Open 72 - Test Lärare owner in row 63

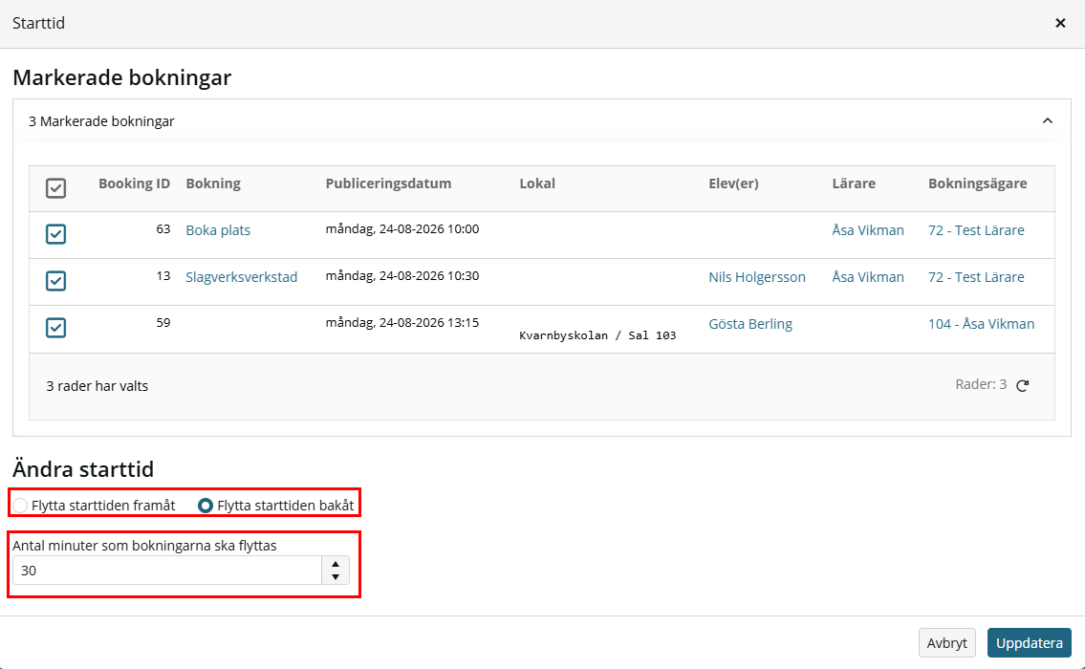tap(976, 230)
